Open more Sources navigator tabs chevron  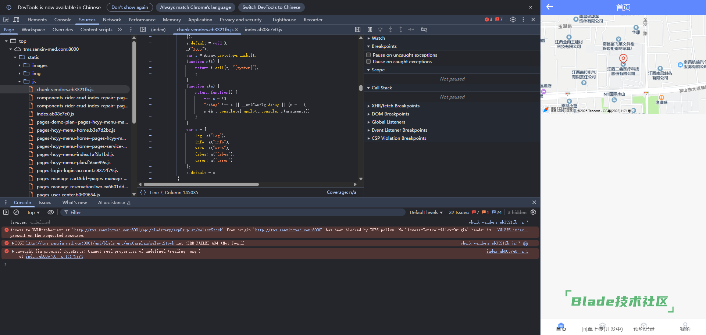(120, 29)
